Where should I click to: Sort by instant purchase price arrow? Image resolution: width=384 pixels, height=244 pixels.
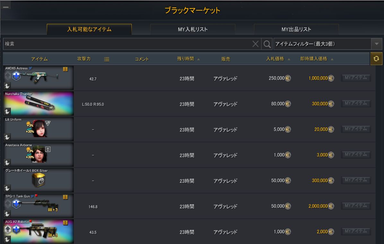[x=332, y=59]
